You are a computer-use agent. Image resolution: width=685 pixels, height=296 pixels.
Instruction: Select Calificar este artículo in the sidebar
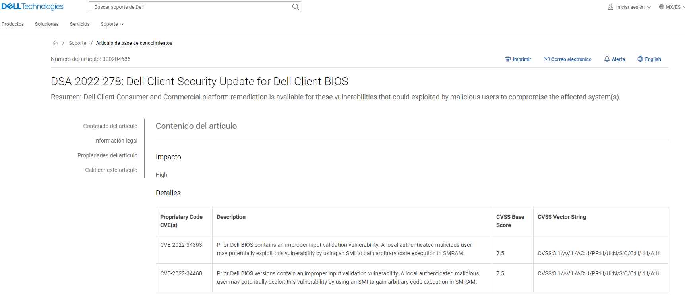(111, 170)
